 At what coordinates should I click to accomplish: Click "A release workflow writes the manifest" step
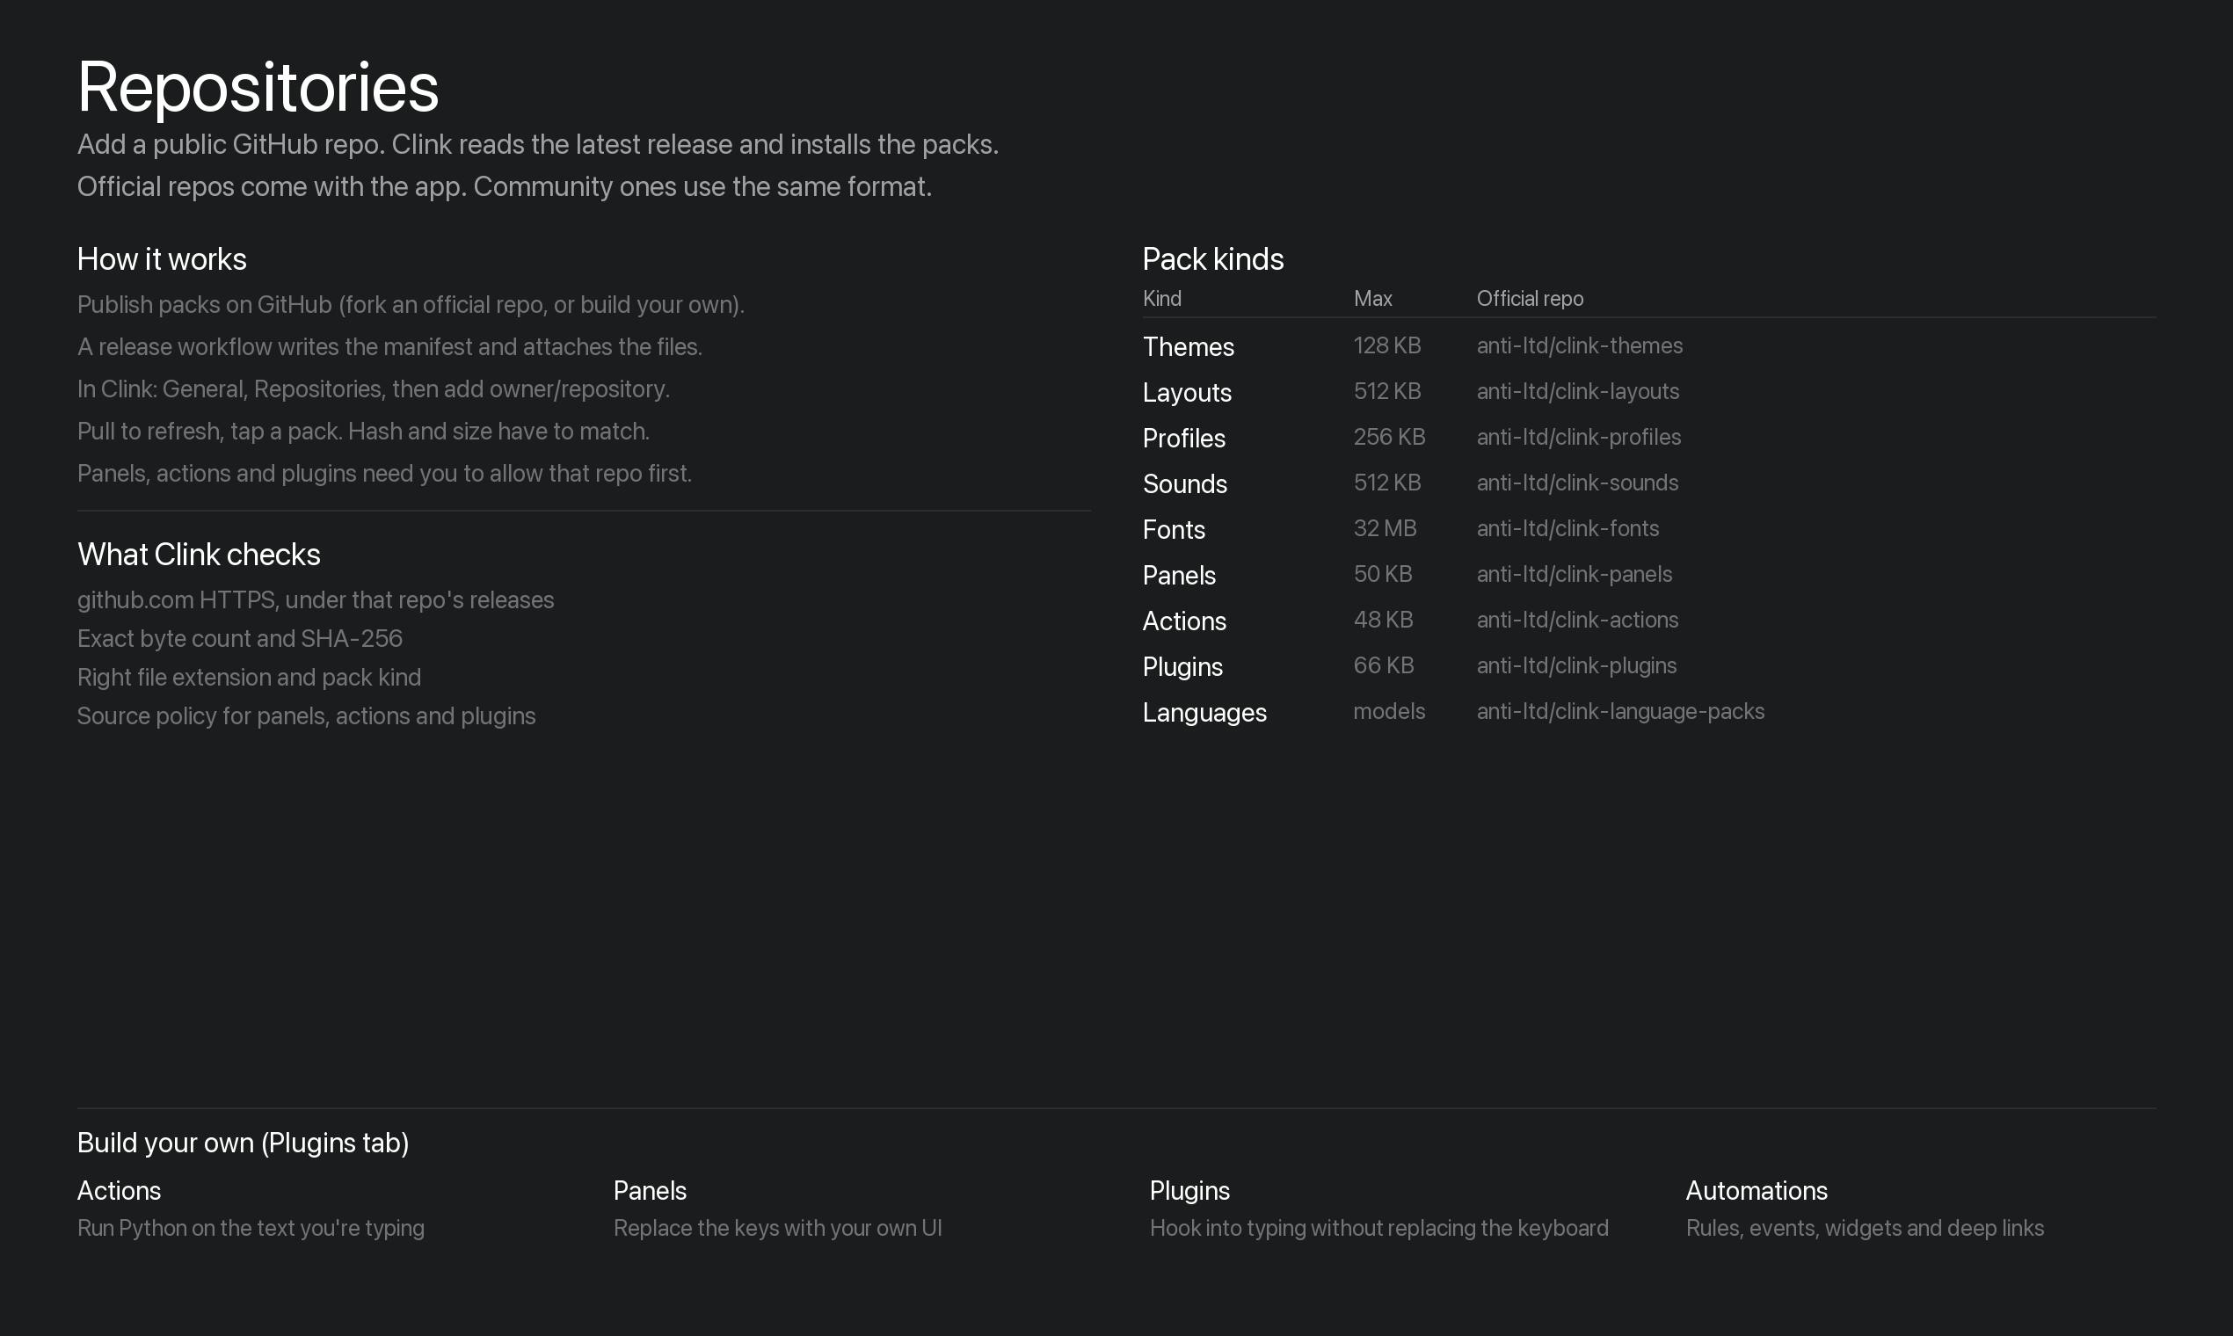(x=389, y=347)
